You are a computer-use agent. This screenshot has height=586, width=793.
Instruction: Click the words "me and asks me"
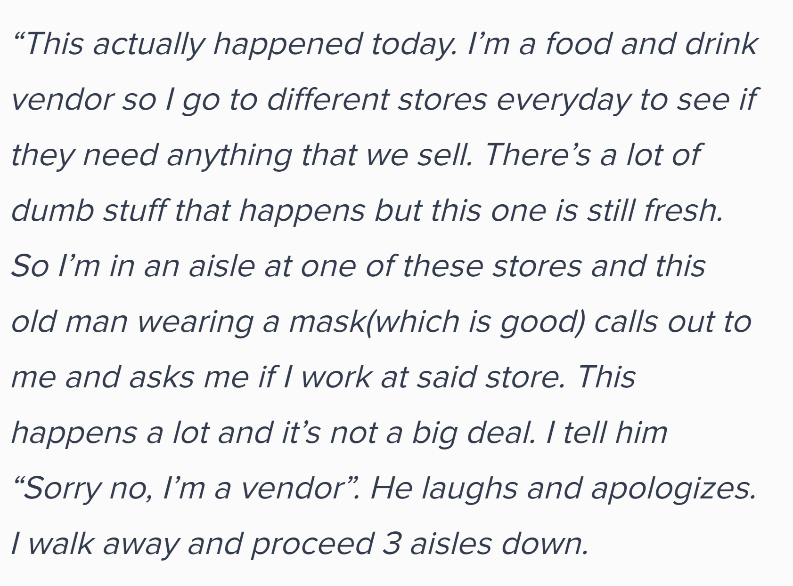point(129,377)
